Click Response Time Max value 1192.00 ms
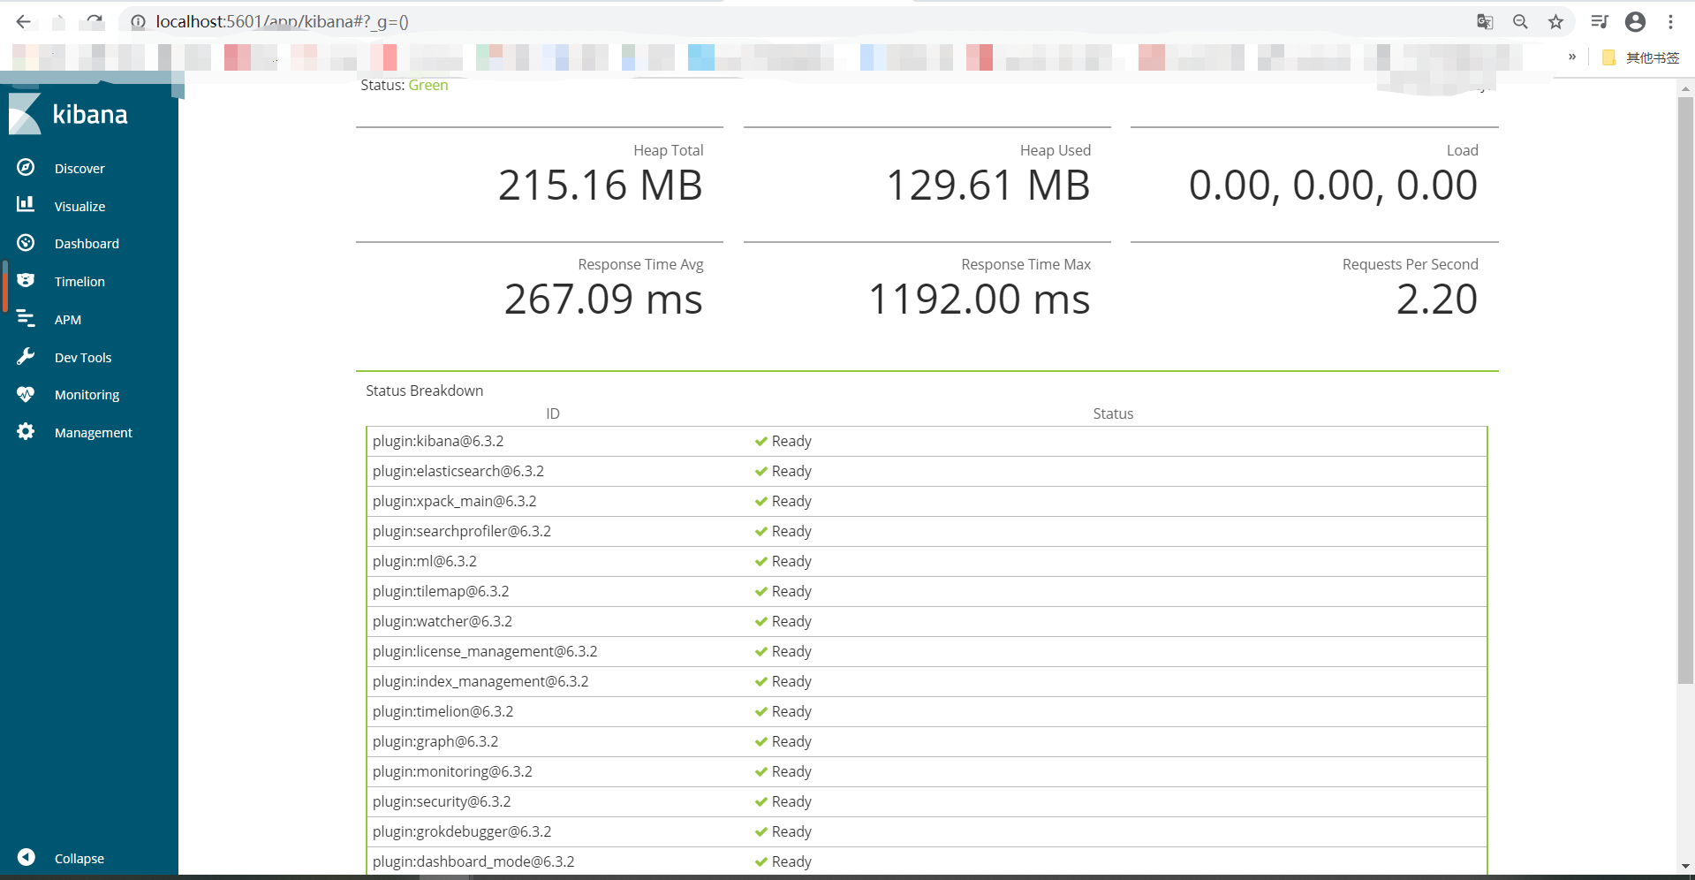The width and height of the screenshot is (1695, 880). [x=980, y=300]
